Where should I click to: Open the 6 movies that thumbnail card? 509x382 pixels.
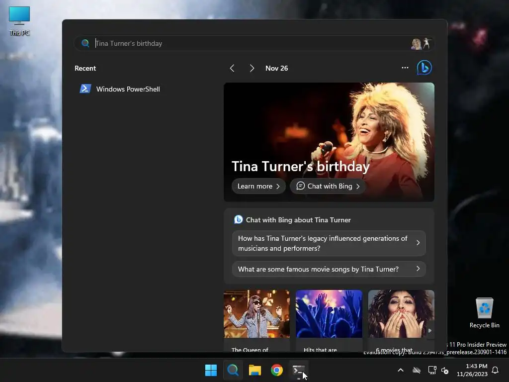[401, 321]
